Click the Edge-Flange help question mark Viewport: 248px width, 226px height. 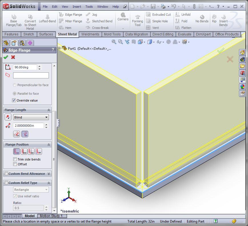(x=53, y=50)
